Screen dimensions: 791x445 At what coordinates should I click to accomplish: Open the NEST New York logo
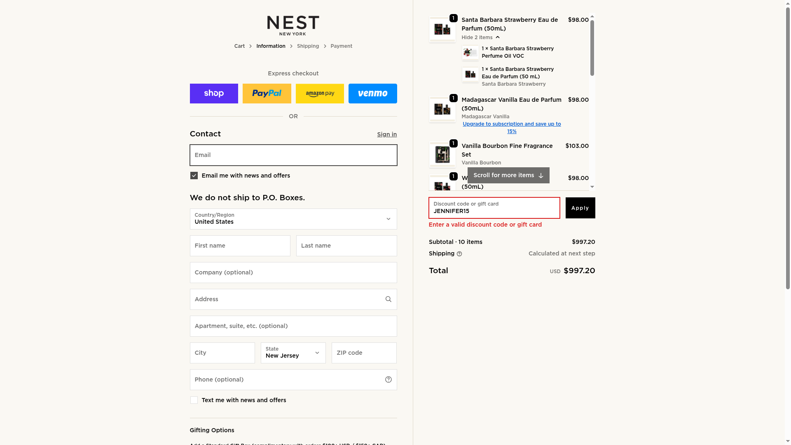point(293,26)
